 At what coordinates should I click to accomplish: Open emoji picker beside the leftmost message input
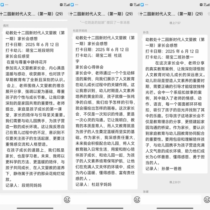click(x=67, y=200)
